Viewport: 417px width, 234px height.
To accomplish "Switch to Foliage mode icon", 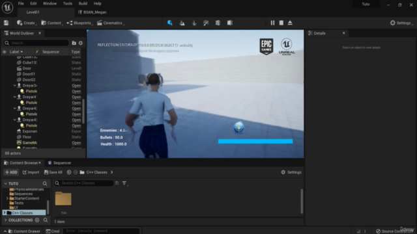I will point(194,23).
